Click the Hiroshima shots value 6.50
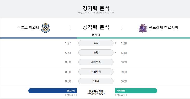 pos(124,53)
